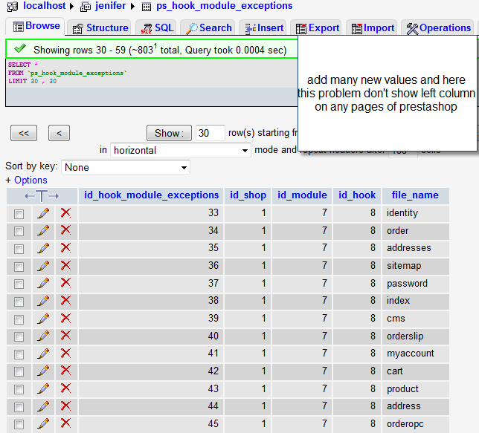Click red delete icon for row 43
Screen dimensions: 479x433
65,388
